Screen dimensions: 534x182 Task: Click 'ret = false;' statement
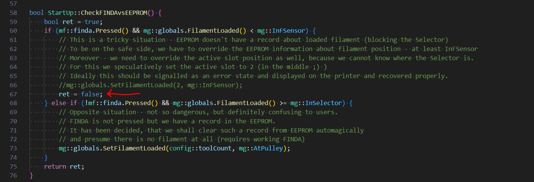click(x=81, y=94)
